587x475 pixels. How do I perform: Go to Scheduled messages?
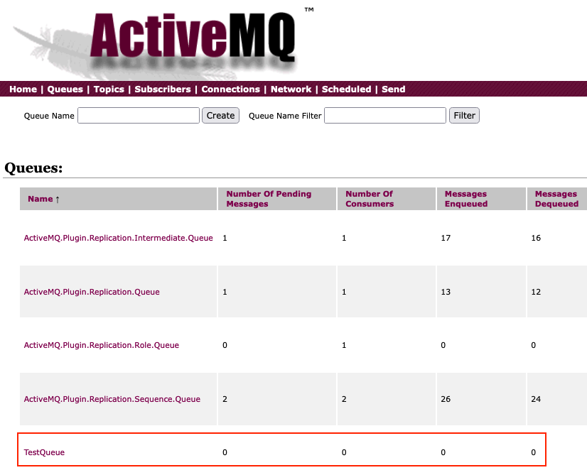coord(346,89)
